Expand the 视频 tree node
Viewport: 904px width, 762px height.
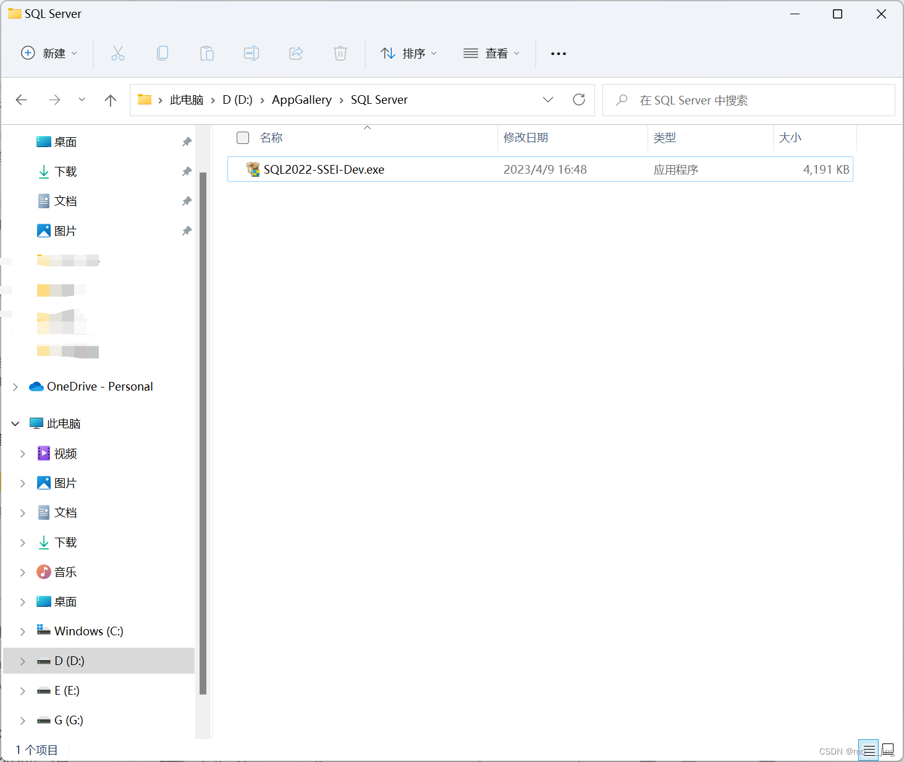(23, 454)
